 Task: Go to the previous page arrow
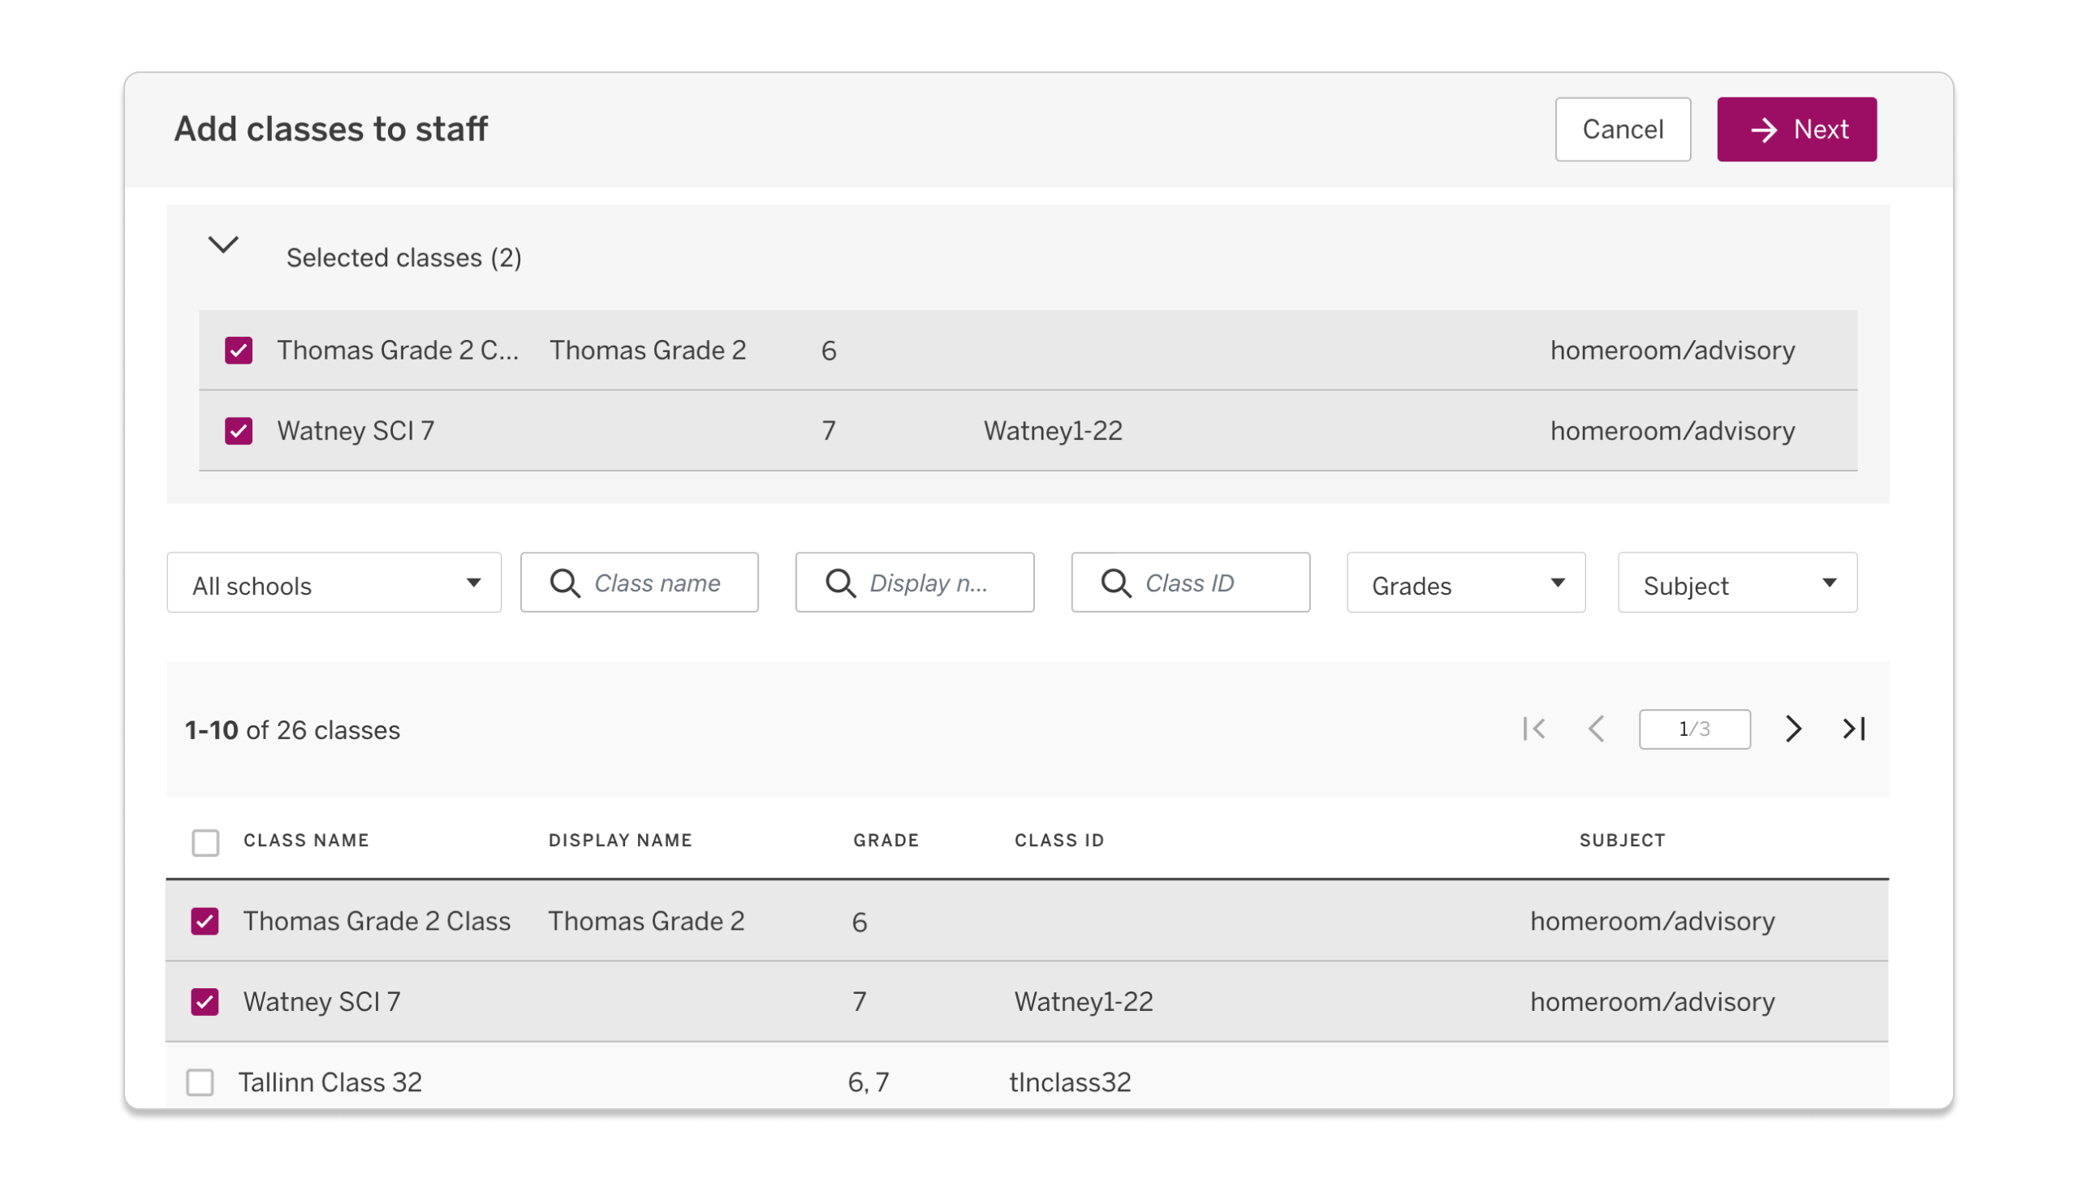point(1596,729)
